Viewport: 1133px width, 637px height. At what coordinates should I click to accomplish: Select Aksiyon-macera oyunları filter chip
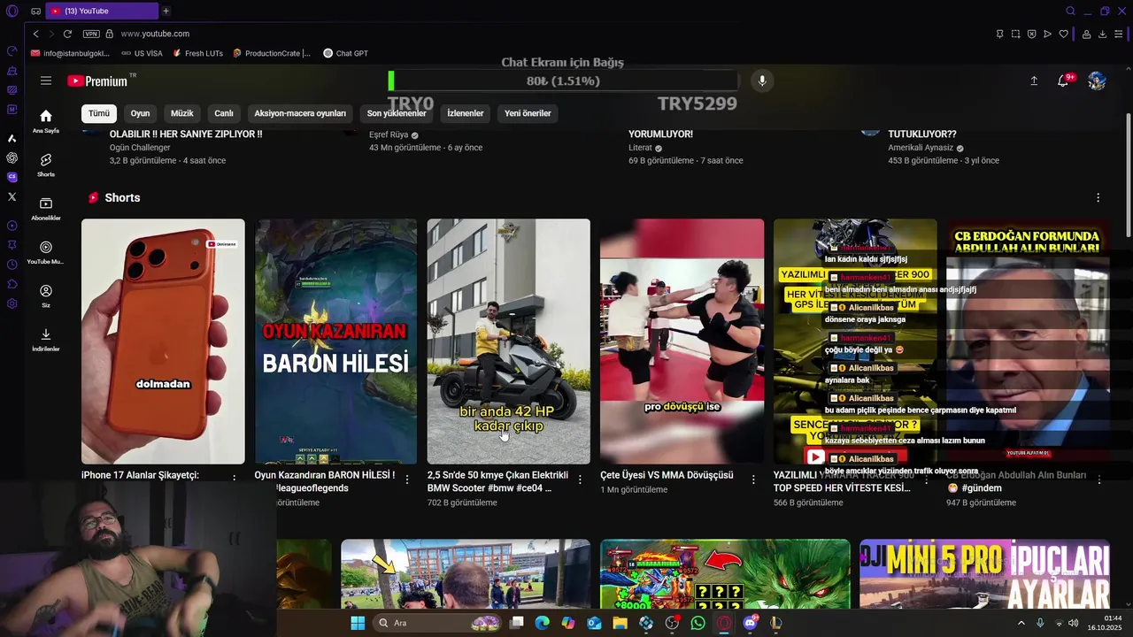(300, 113)
